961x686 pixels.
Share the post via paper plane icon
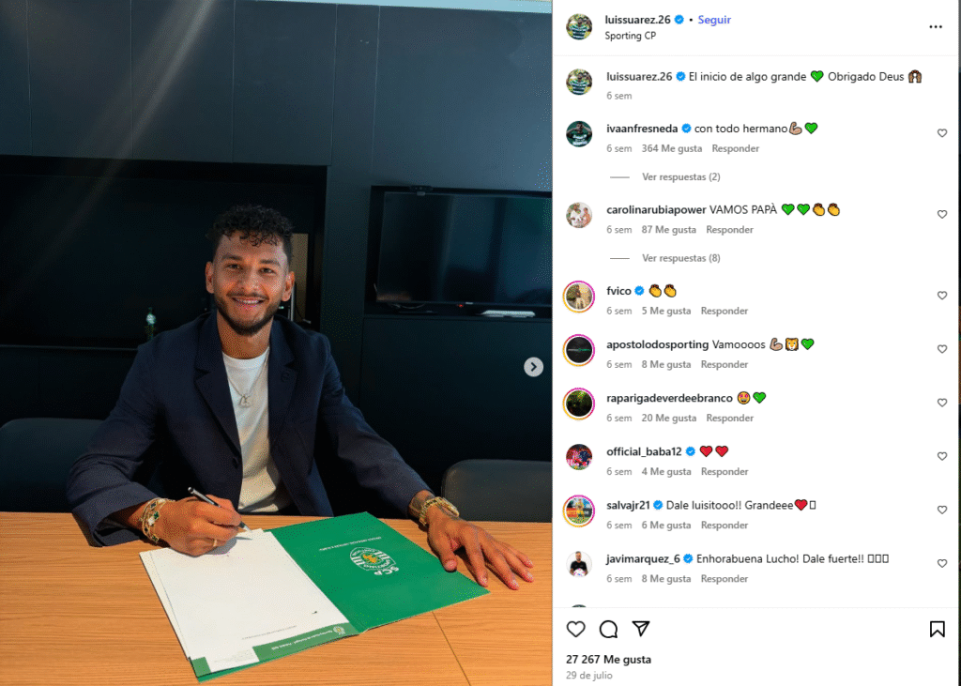point(641,629)
